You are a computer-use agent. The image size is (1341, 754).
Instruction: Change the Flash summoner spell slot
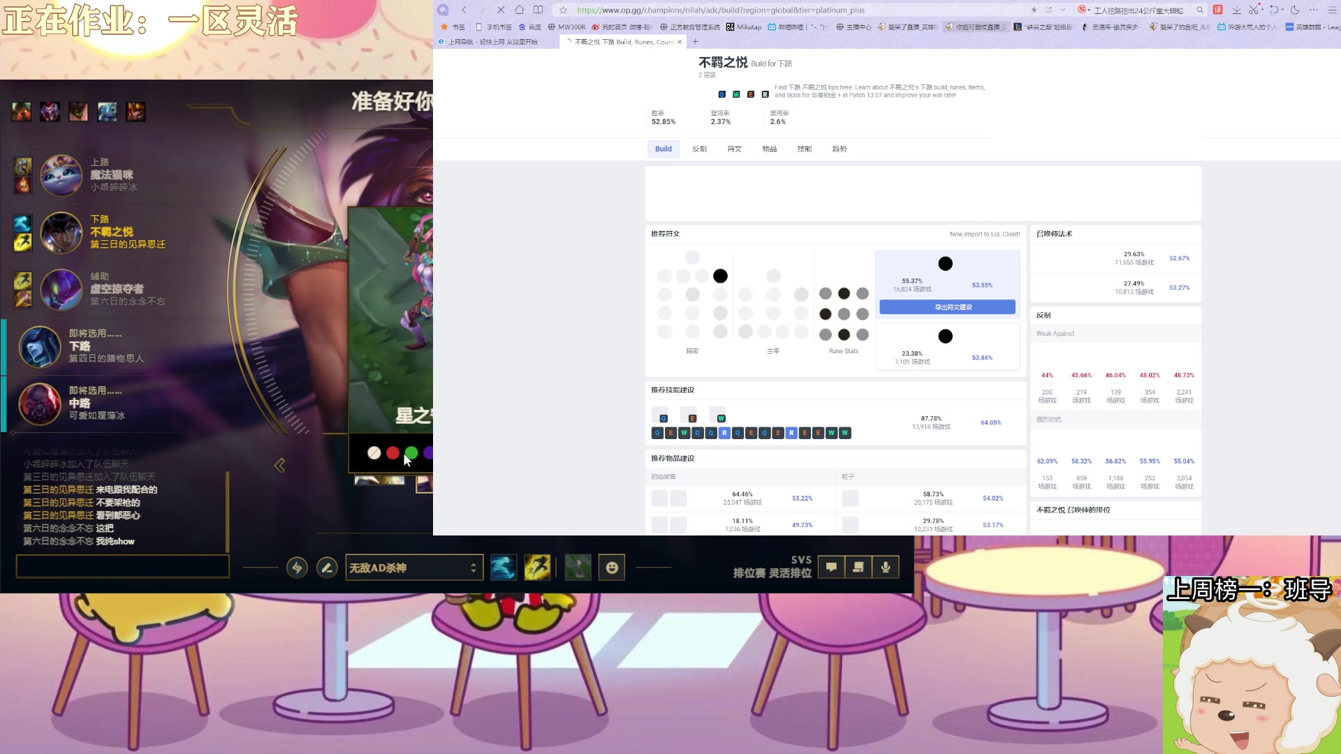point(537,568)
